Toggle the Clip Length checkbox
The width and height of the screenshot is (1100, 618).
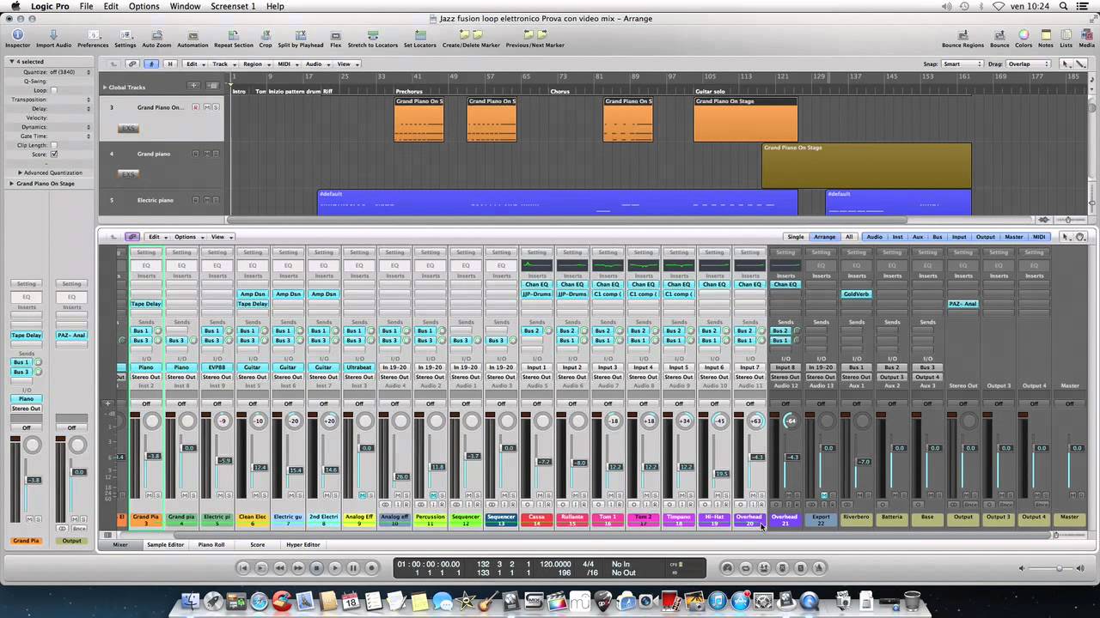53,145
